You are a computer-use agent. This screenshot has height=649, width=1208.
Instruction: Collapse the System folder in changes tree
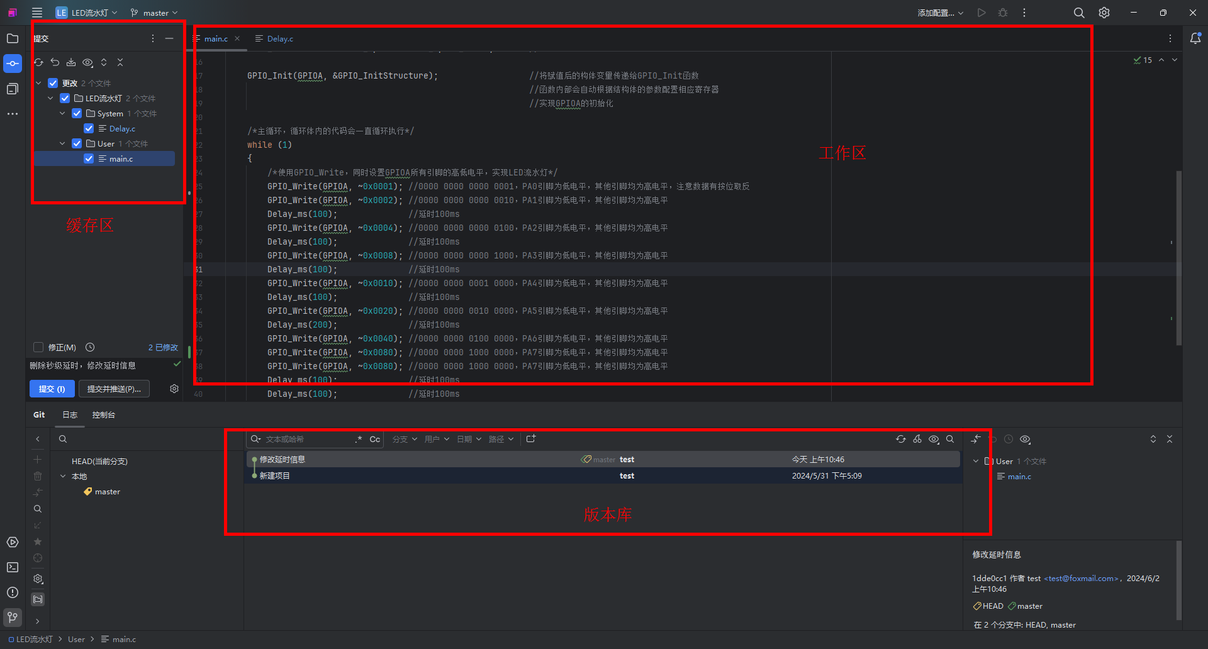(x=62, y=113)
